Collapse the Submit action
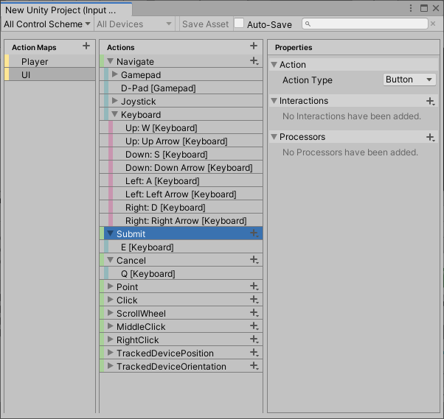Viewport: 444px width, 419px height. [111, 233]
